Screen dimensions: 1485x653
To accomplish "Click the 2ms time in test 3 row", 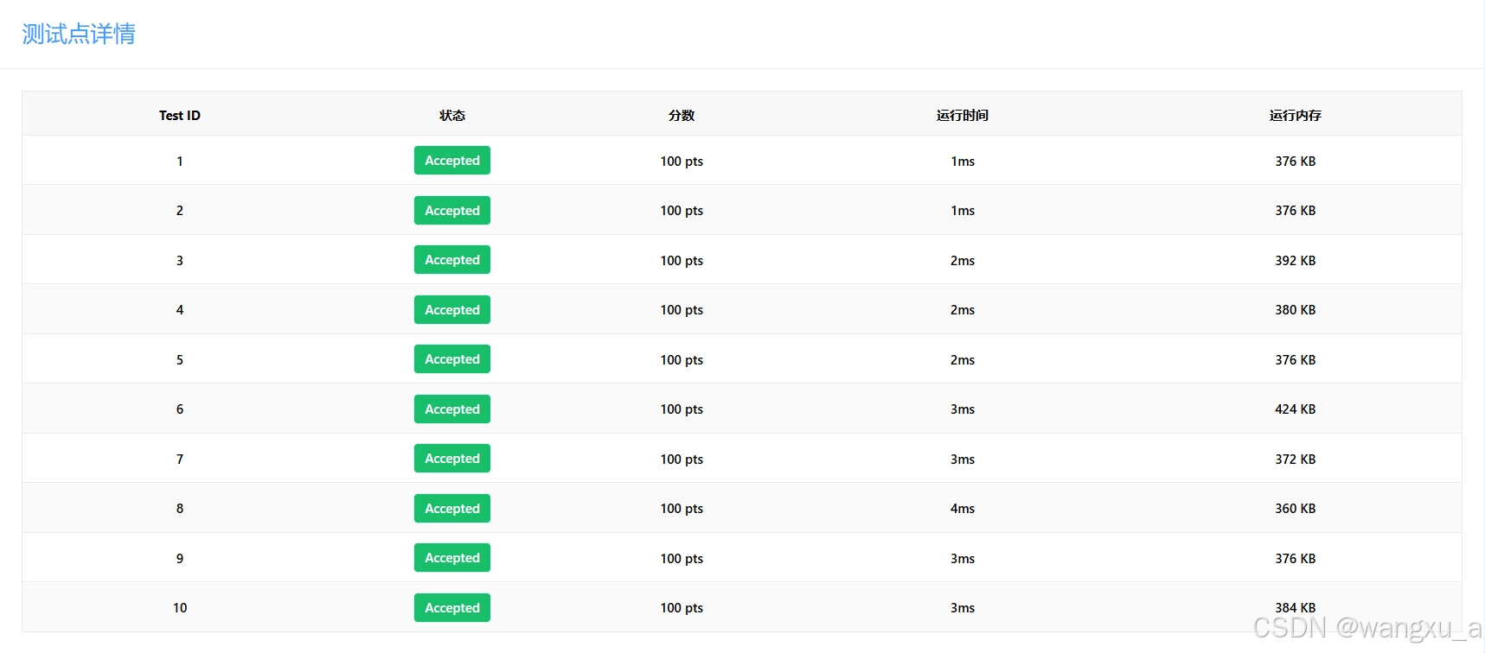I will (963, 261).
